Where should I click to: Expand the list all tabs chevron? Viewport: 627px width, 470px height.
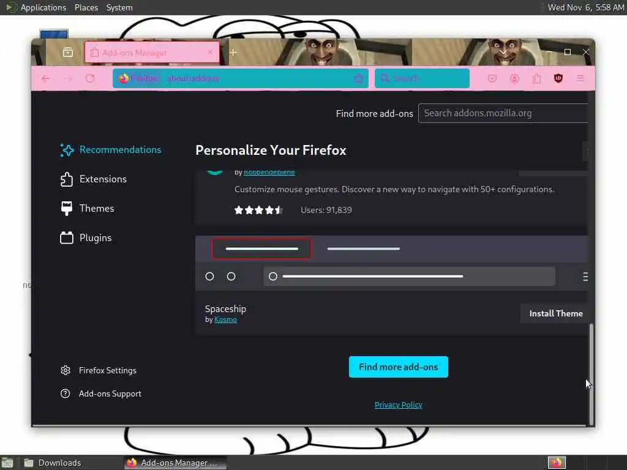click(503, 53)
